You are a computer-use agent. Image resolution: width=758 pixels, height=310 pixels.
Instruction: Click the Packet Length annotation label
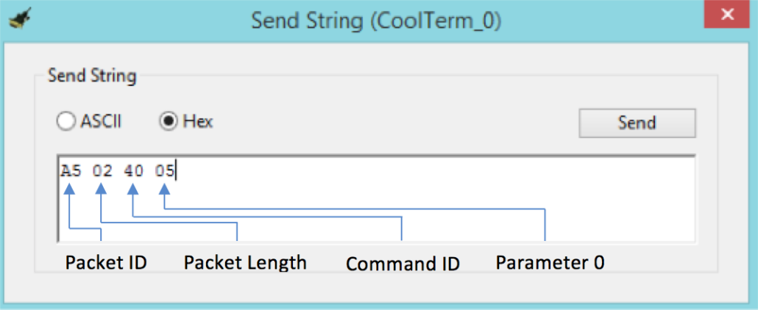point(245,263)
